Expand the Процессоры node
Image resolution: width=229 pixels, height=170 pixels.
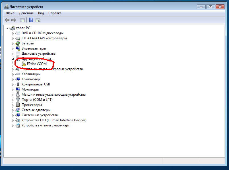tap(13, 105)
